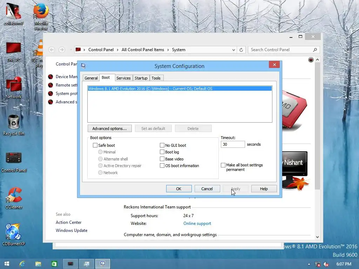Open the Online support link

point(197,223)
